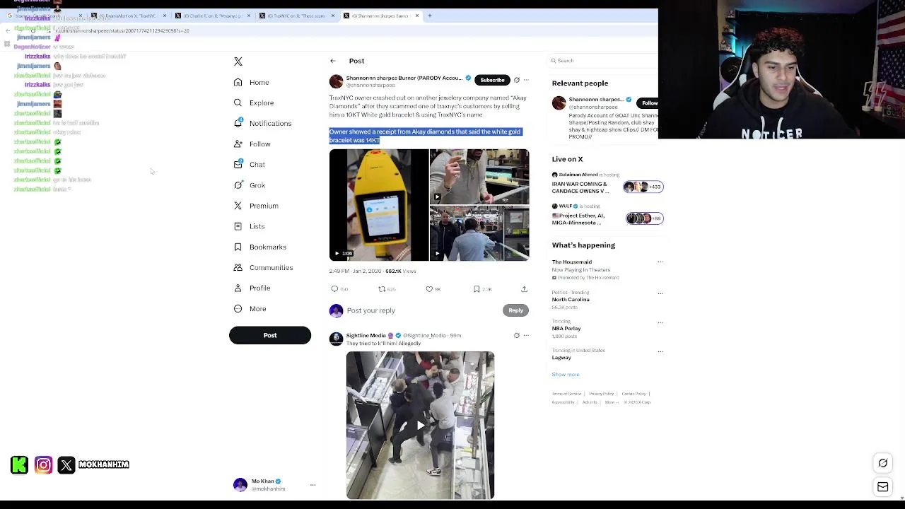Viewport: 905px width, 509px height.
Task: Open more options for NBA Parlay trend
Action: point(660,322)
